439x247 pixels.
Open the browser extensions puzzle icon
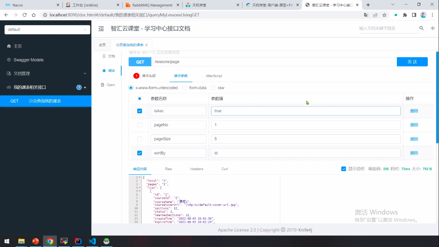(x=405, y=15)
